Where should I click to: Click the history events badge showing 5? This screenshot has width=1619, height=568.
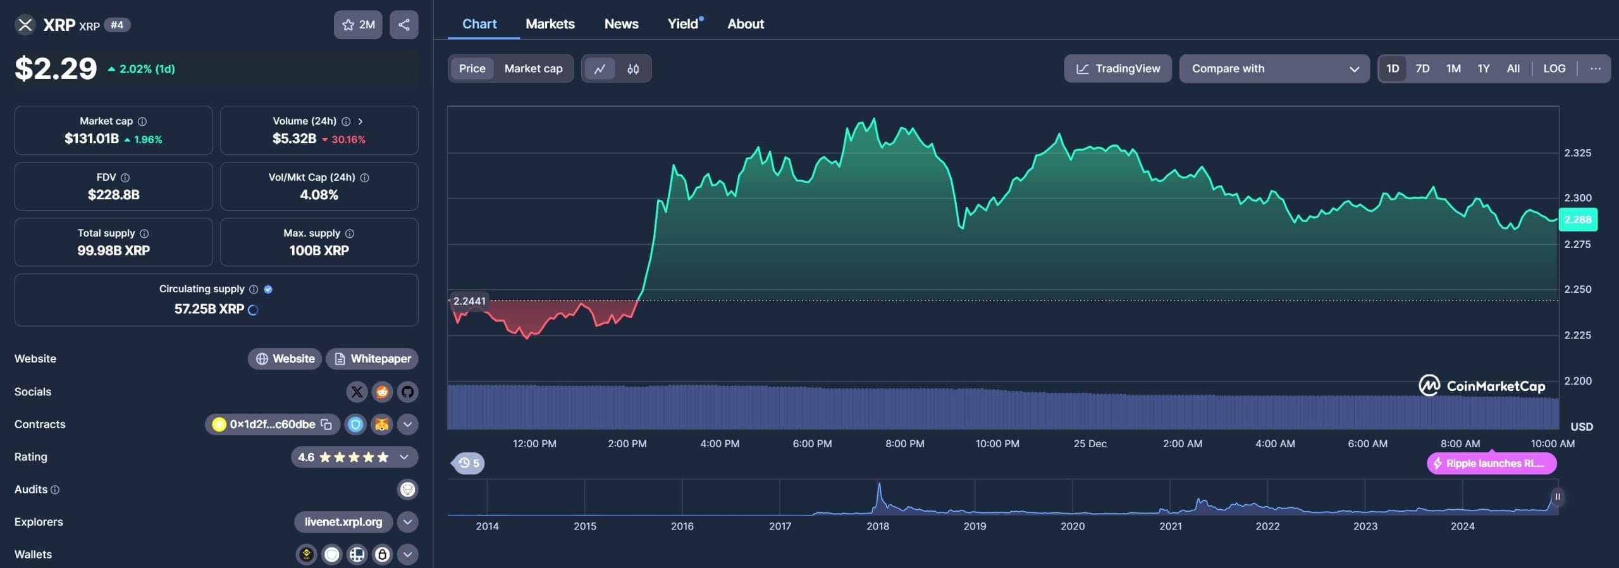click(x=468, y=464)
